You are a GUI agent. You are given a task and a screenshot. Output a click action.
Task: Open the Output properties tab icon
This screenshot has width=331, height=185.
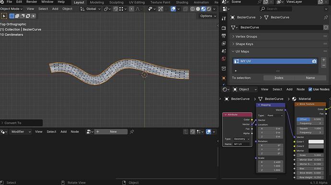[224, 35]
